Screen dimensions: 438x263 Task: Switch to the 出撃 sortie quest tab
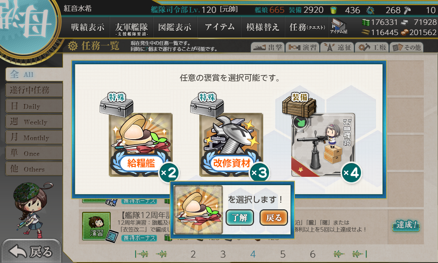[268, 47]
